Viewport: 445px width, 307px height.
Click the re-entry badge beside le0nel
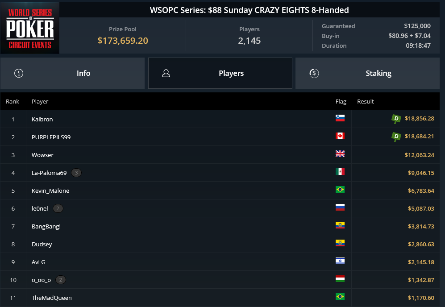pyautogui.click(x=58, y=208)
